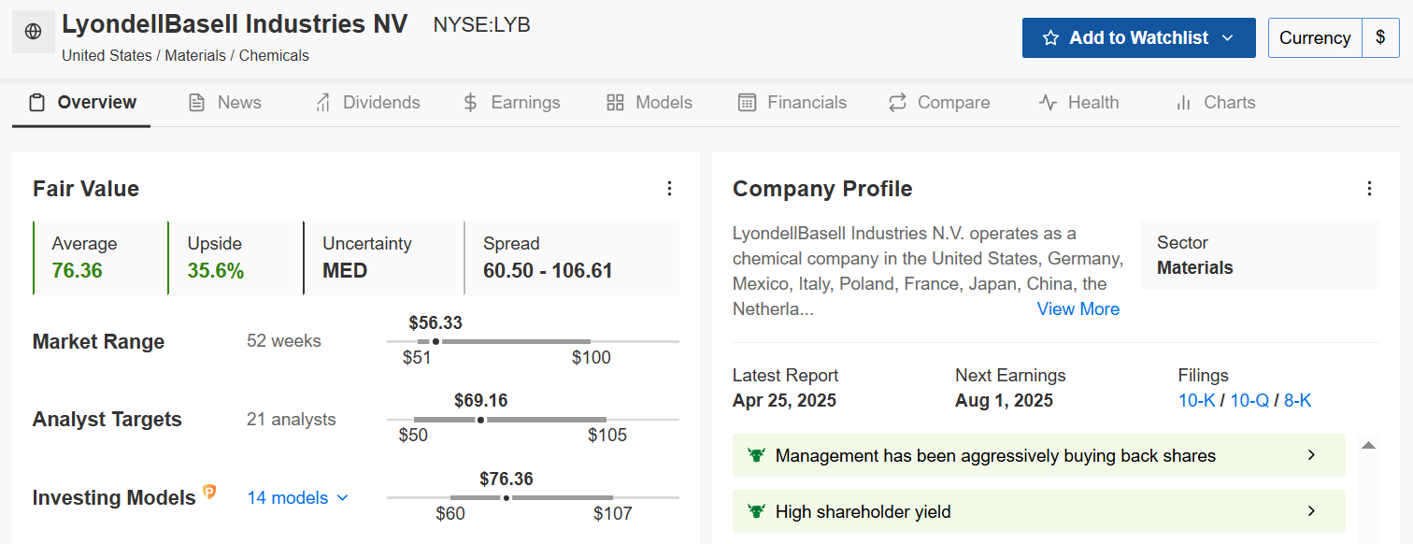Click the Market Range slider marker at $56.33
Screen dimensions: 1413x544
(435, 342)
